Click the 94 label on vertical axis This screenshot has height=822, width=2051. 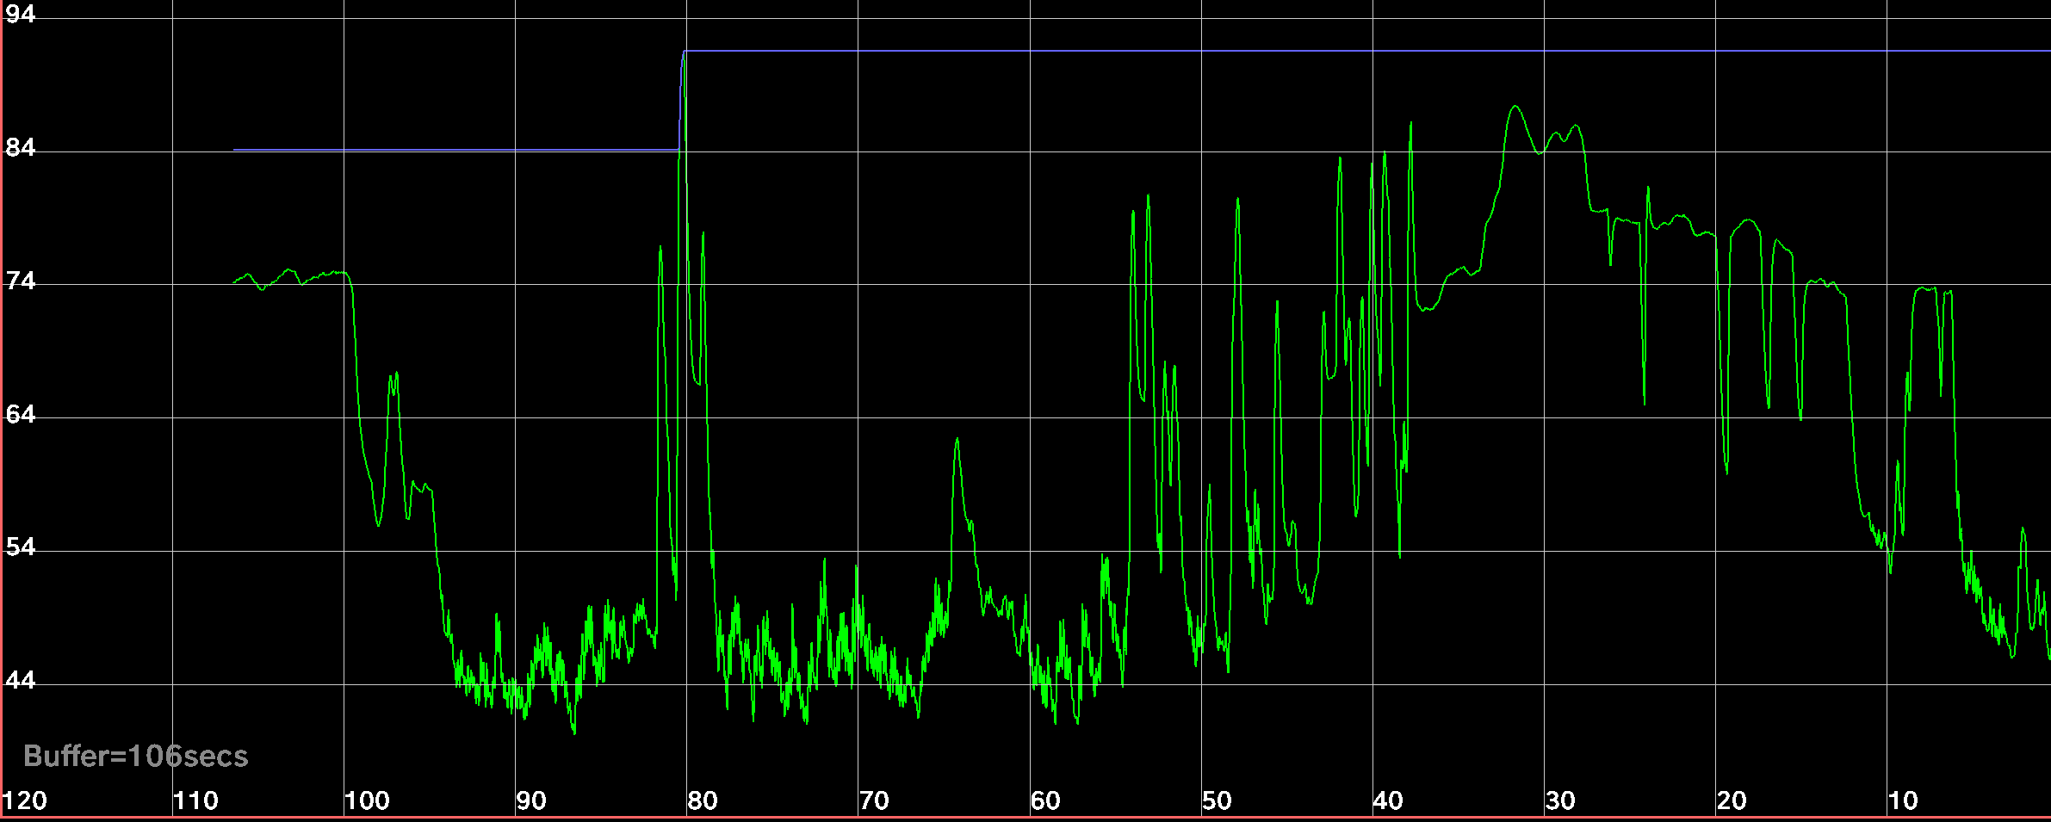(x=21, y=14)
